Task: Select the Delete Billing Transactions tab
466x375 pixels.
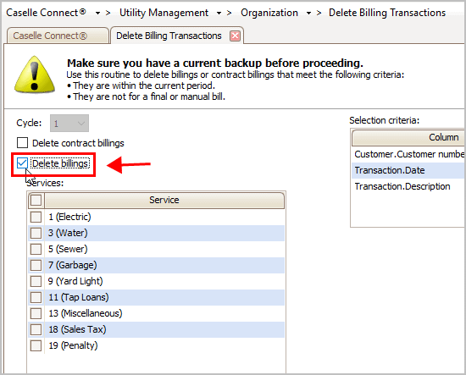Action: [x=169, y=36]
